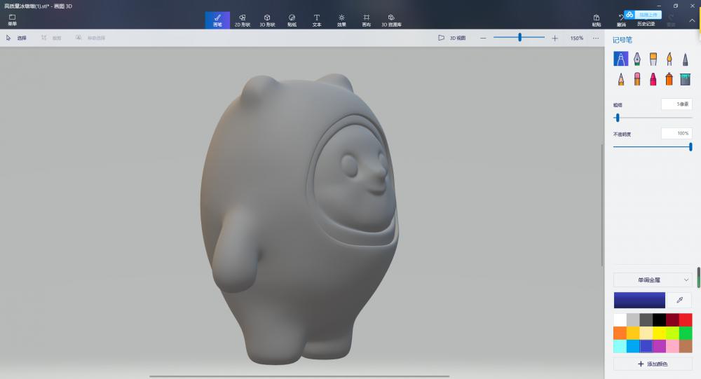Image resolution: width=701 pixels, height=379 pixels.
Task: Pick the dark gray color swatch
Action: (646, 320)
